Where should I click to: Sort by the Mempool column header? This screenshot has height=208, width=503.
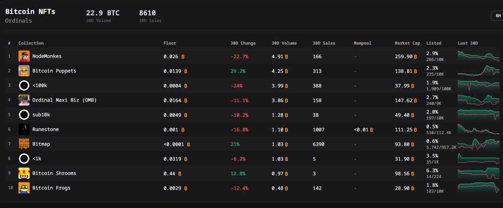pyautogui.click(x=362, y=43)
